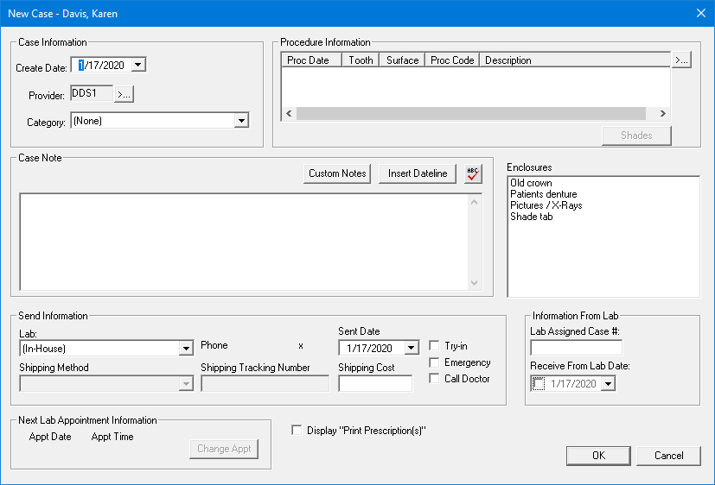
Task: Open the Lab dropdown list
Action: (x=185, y=349)
